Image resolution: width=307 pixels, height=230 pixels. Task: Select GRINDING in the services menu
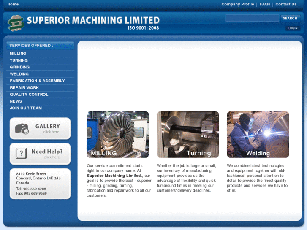pos(19,67)
